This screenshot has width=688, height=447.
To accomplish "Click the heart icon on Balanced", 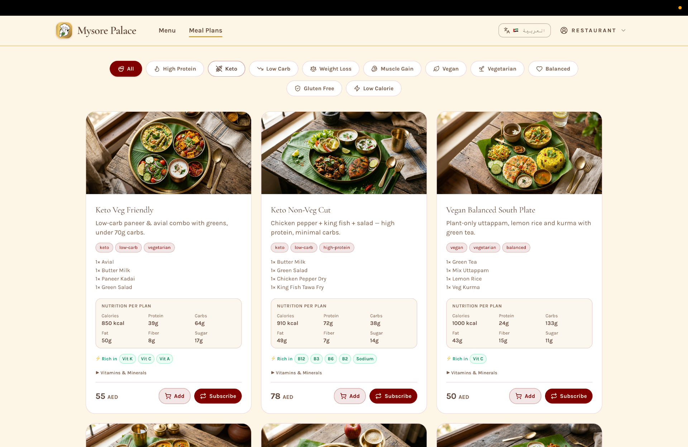I will click(539, 69).
